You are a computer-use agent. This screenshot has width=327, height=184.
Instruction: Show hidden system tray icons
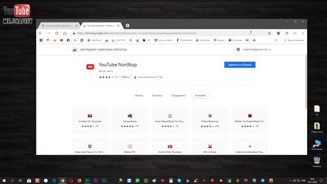point(290,180)
